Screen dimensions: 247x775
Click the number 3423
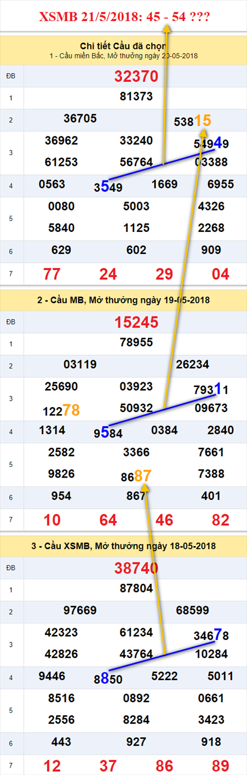point(211,719)
